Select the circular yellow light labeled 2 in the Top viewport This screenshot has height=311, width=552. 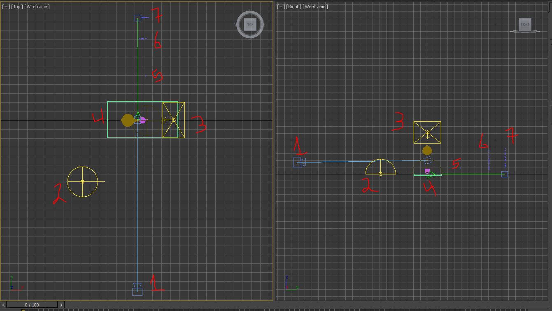pos(82,181)
